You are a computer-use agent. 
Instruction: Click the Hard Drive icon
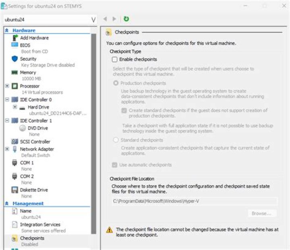coord(22,108)
